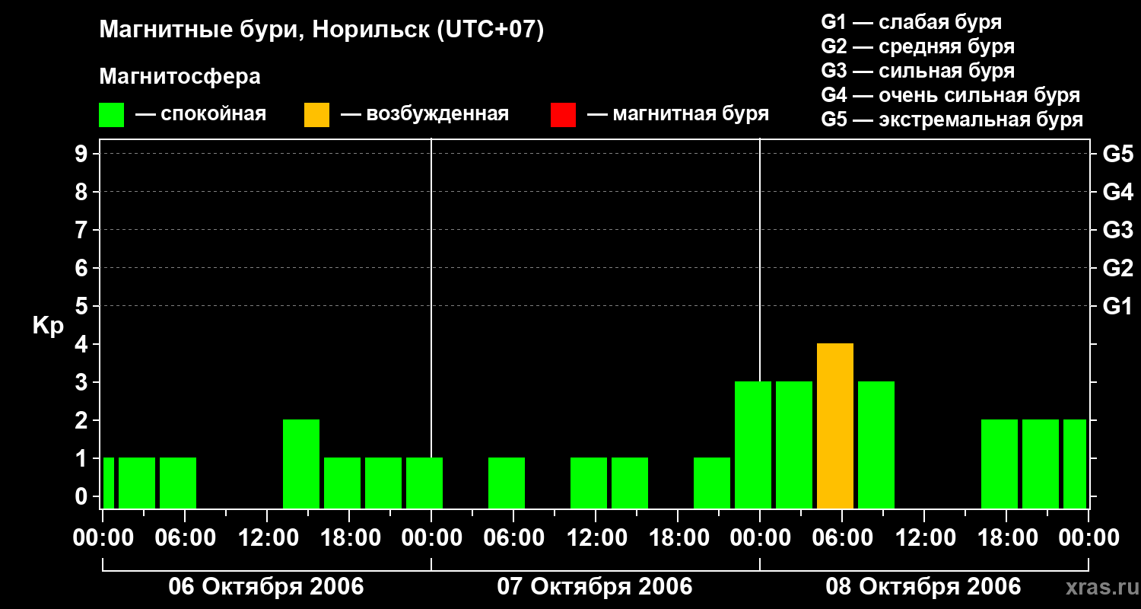Click the G1 storm level axis label
This screenshot has width=1141, height=609.
click(1118, 306)
